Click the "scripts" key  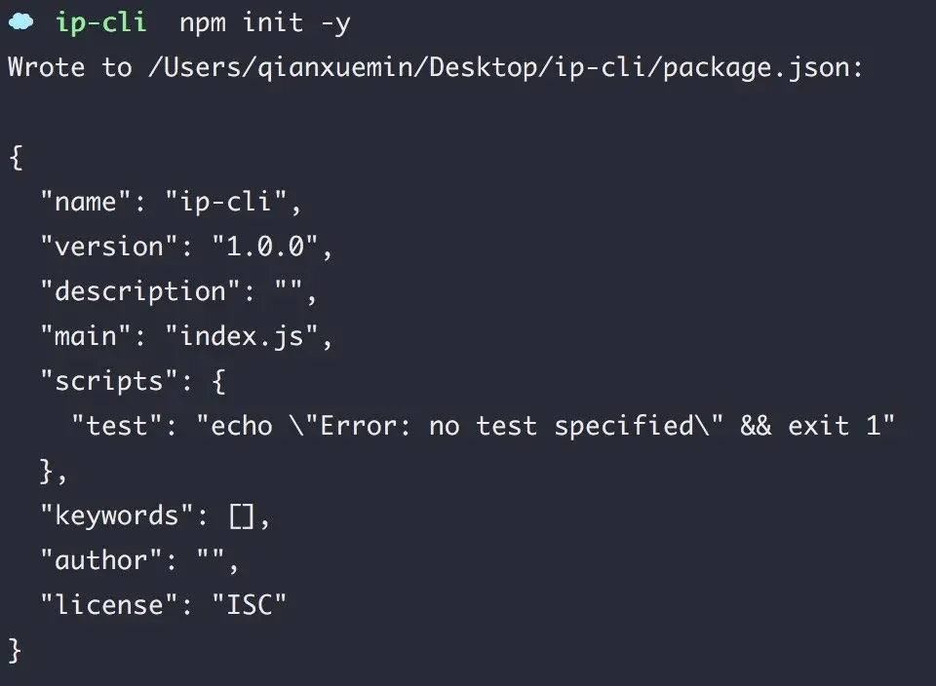point(108,381)
